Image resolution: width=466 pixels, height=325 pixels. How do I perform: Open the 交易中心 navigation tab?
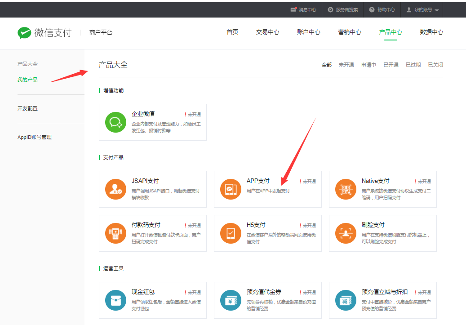coord(267,32)
